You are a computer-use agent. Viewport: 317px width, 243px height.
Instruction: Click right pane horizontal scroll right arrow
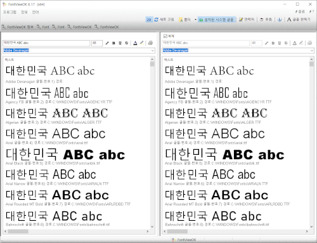(307, 232)
